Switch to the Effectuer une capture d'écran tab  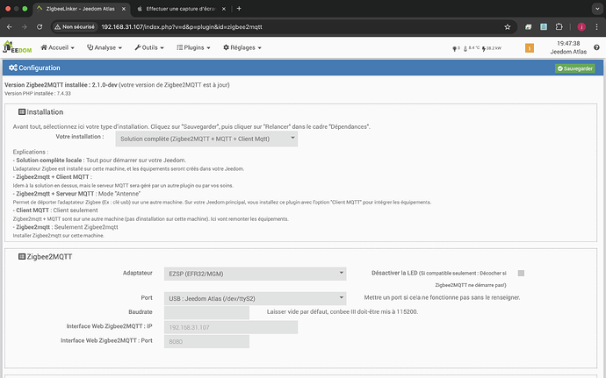181,9
